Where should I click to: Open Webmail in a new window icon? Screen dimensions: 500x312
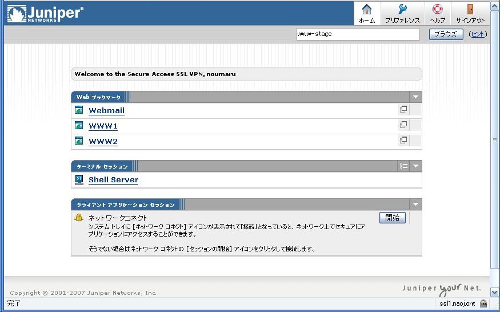point(403,109)
